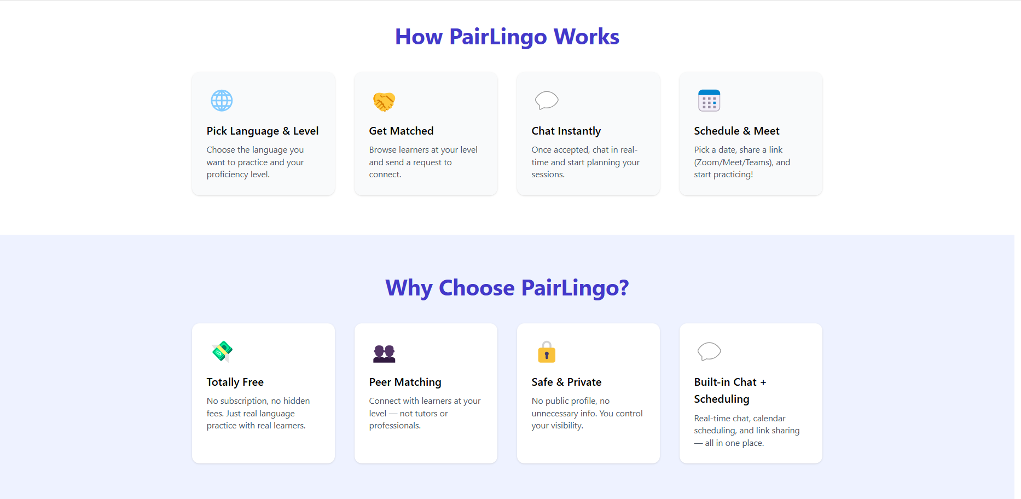Click the Schedule & Meet heading

tap(736, 131)
